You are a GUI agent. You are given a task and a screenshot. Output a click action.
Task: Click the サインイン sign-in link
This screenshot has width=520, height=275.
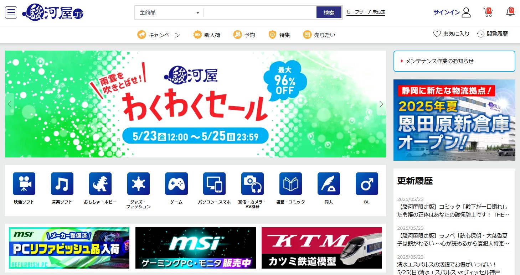(x=447, y=12)
